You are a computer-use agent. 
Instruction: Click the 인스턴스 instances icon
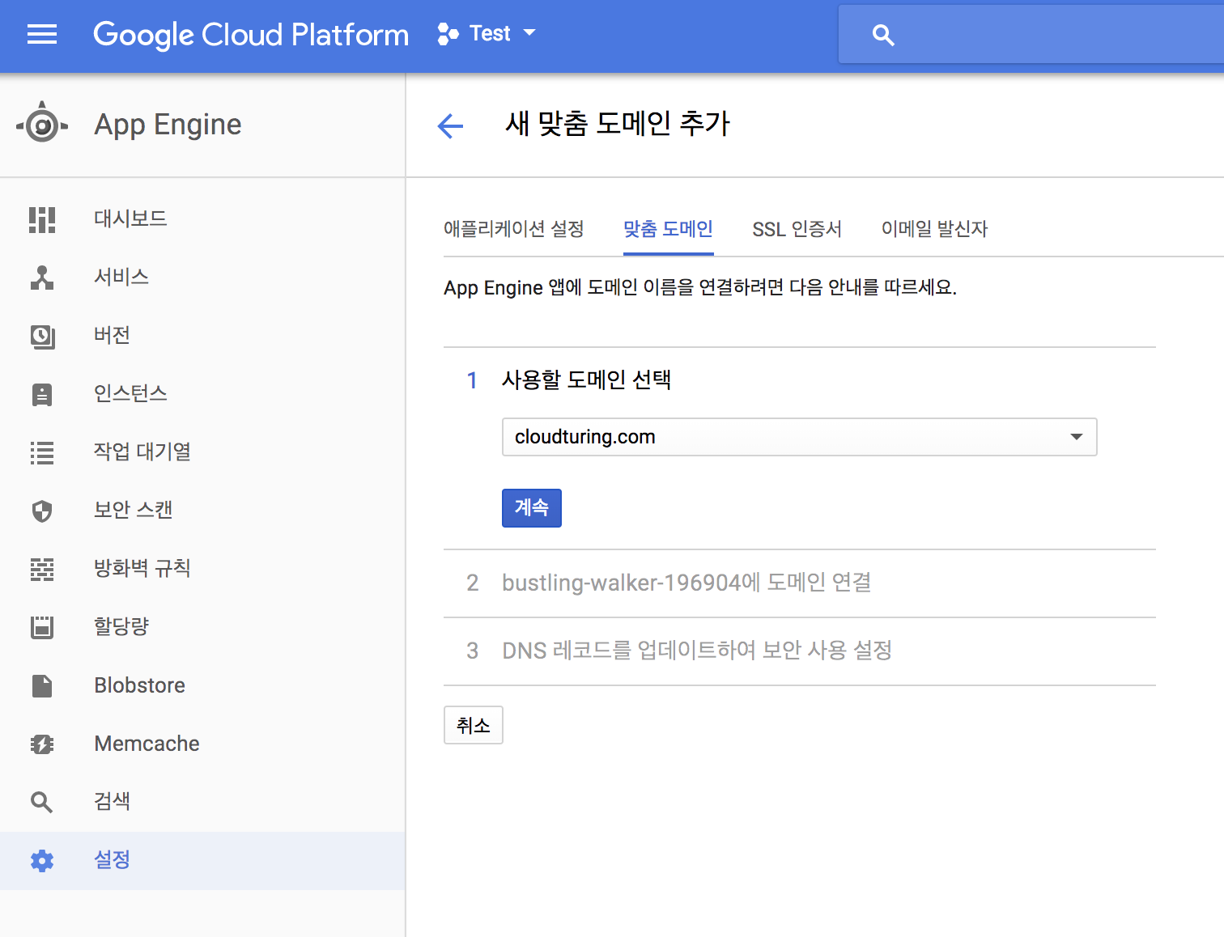pos(42,394)
